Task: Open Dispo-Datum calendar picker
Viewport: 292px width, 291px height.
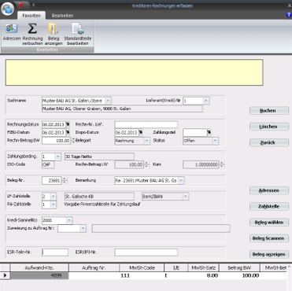Action: [x=141, y=133]
